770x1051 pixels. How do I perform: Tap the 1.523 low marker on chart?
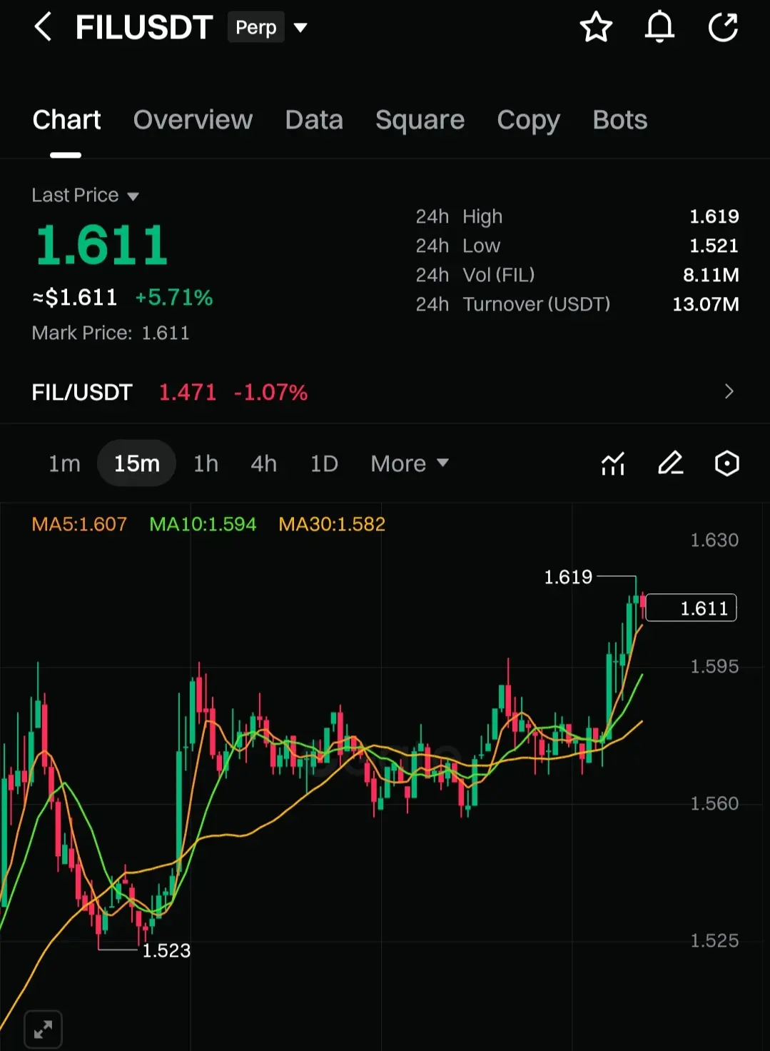166,950
